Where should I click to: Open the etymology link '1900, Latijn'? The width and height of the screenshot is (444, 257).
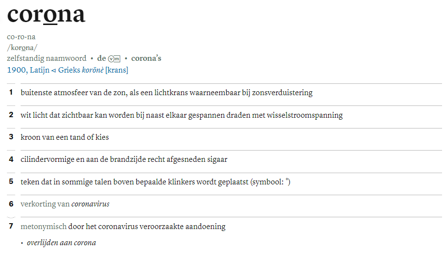[28, 70]
